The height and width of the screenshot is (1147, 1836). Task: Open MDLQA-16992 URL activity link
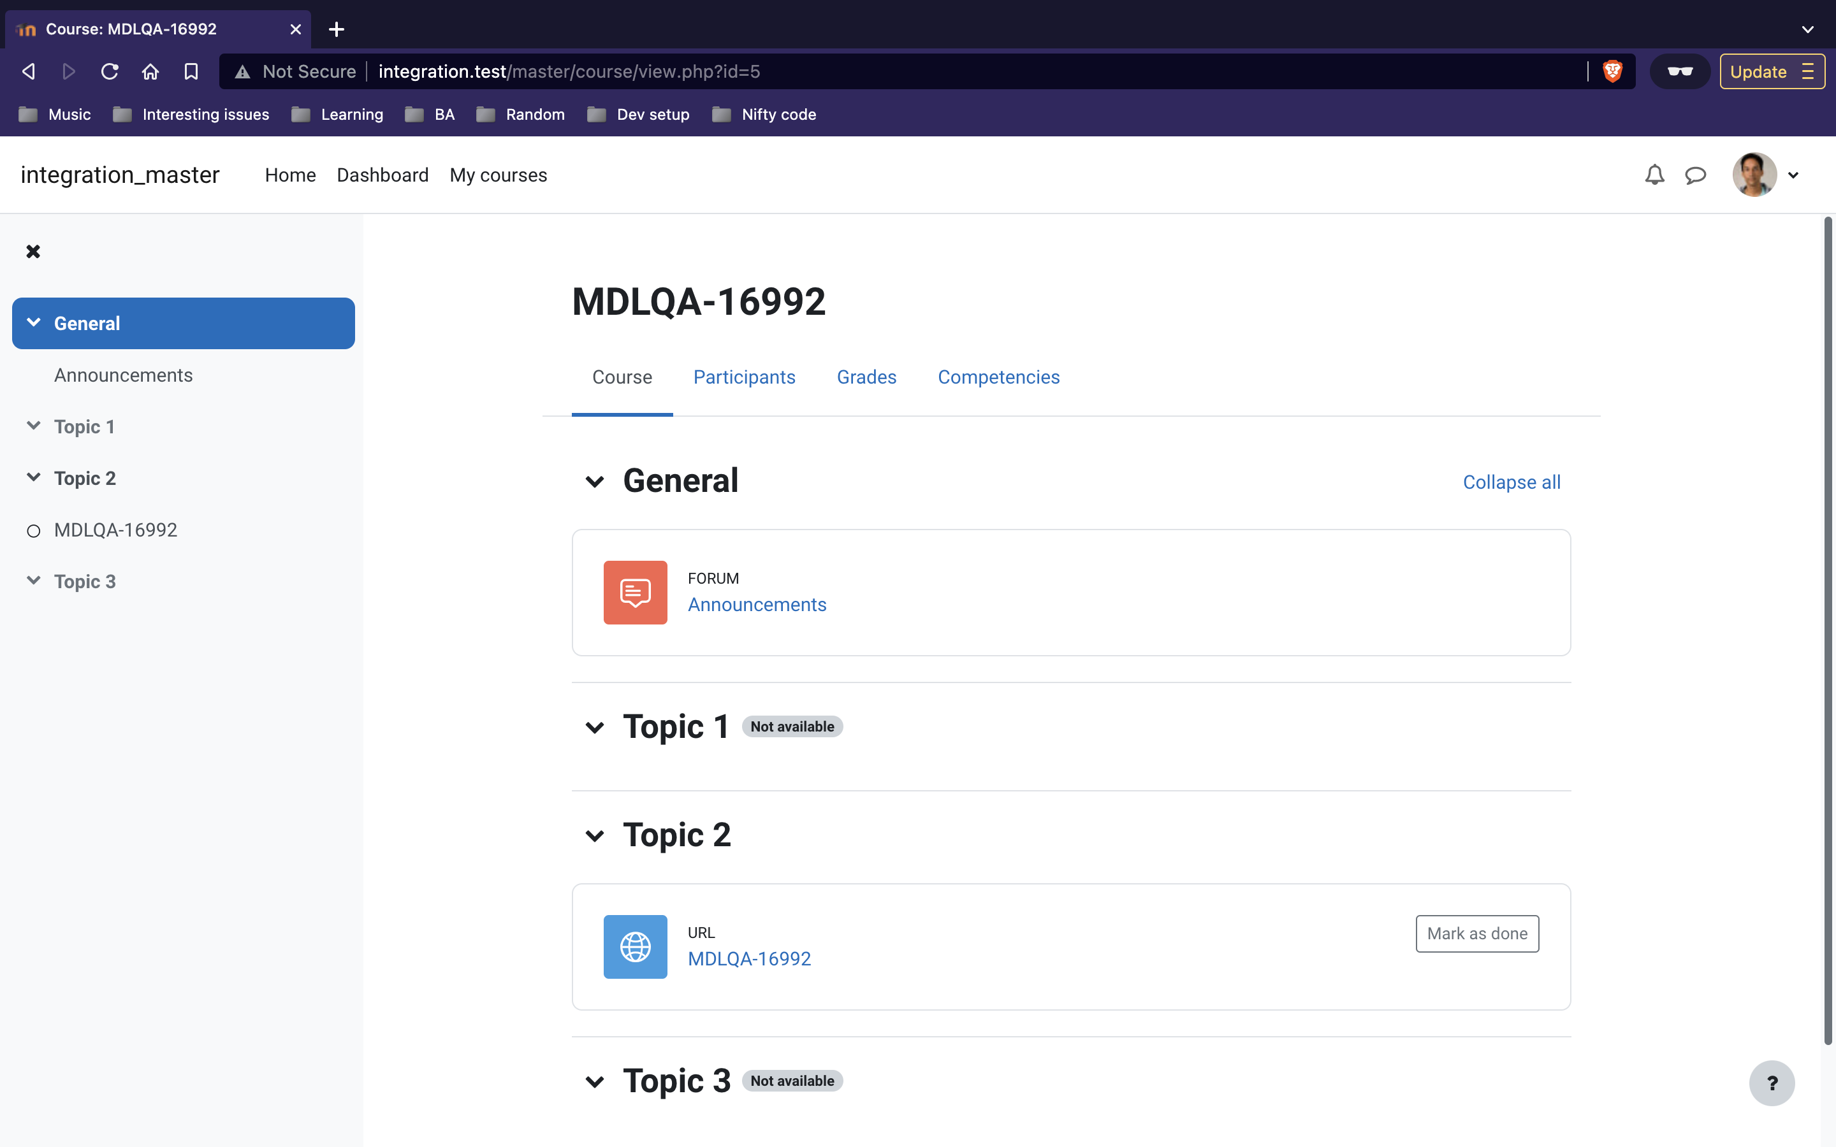(750, 959)
